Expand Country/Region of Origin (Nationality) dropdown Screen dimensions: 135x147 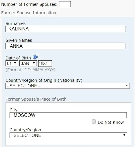(67, 86)
